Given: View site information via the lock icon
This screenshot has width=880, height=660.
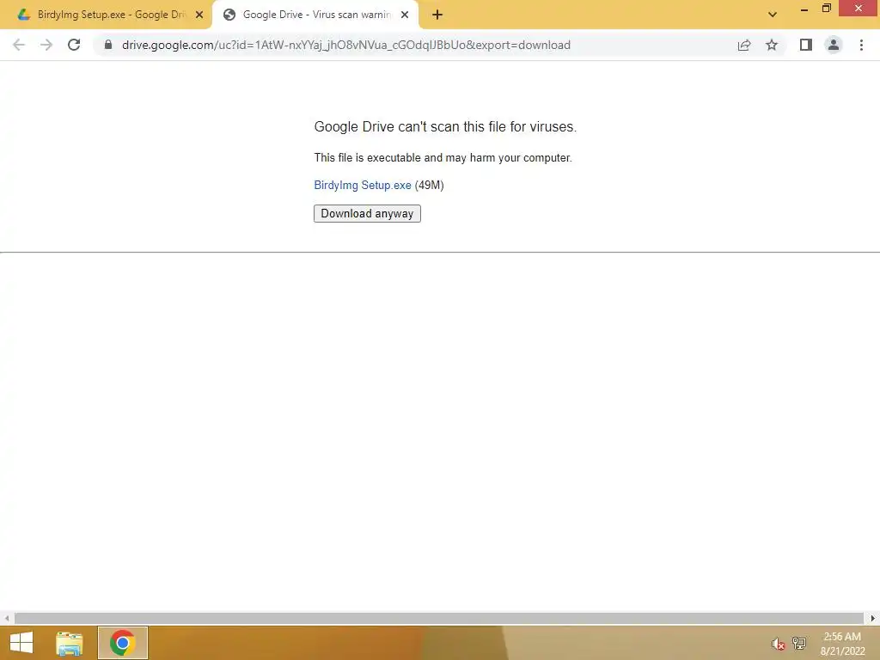Looking at the screenshot, I should click(108, 45).
